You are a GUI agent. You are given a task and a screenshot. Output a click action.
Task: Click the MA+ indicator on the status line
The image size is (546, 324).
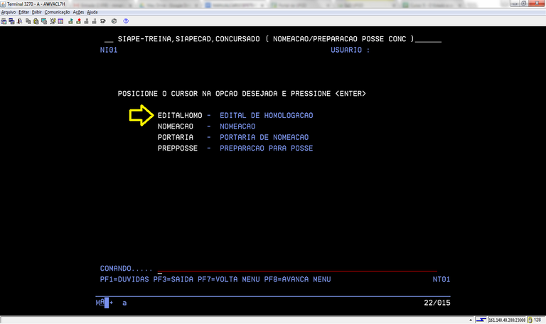(104, 303)
